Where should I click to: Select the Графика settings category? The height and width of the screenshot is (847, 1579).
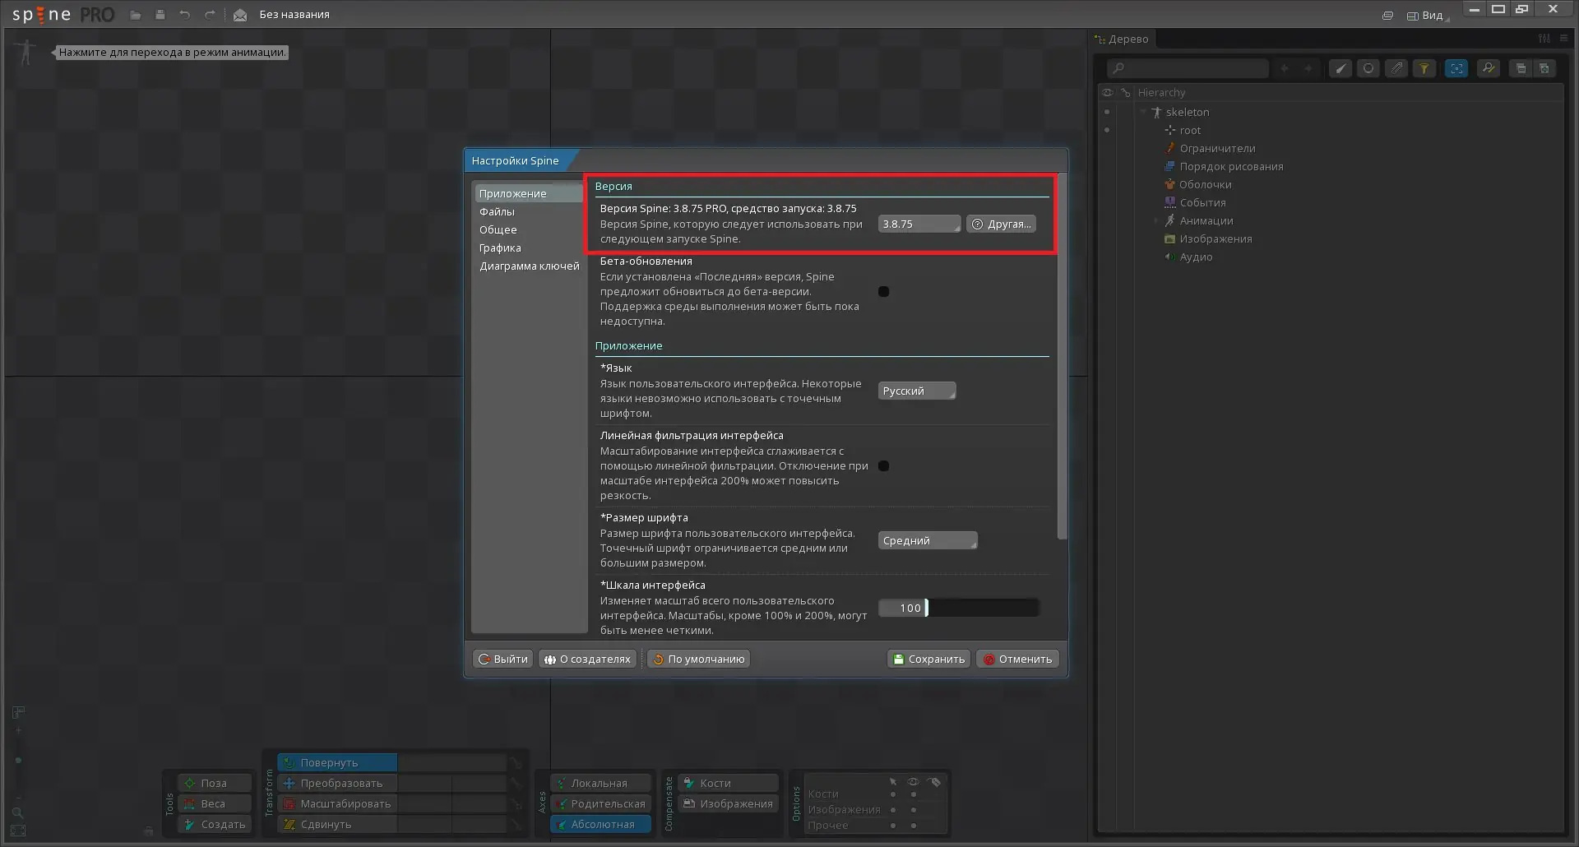500,248
